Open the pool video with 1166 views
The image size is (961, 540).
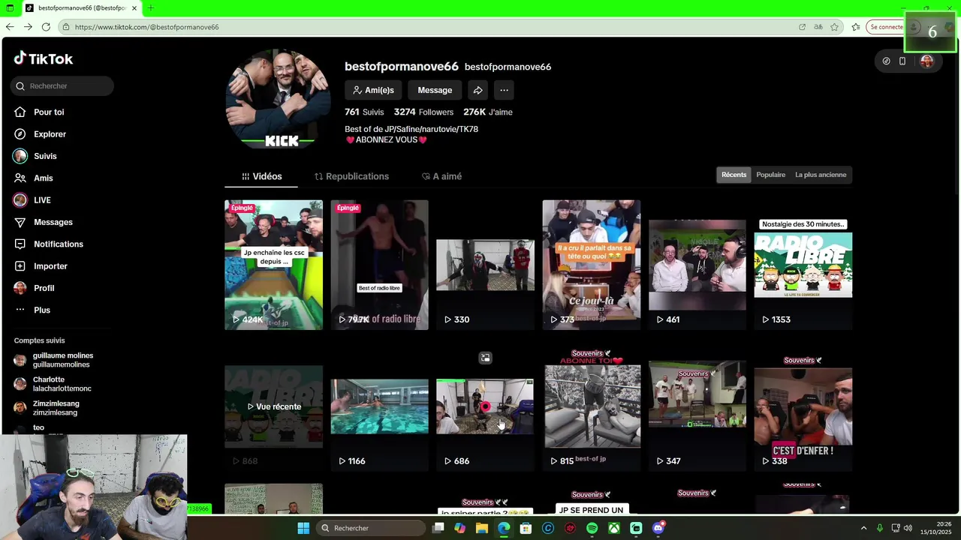[379, 406]
